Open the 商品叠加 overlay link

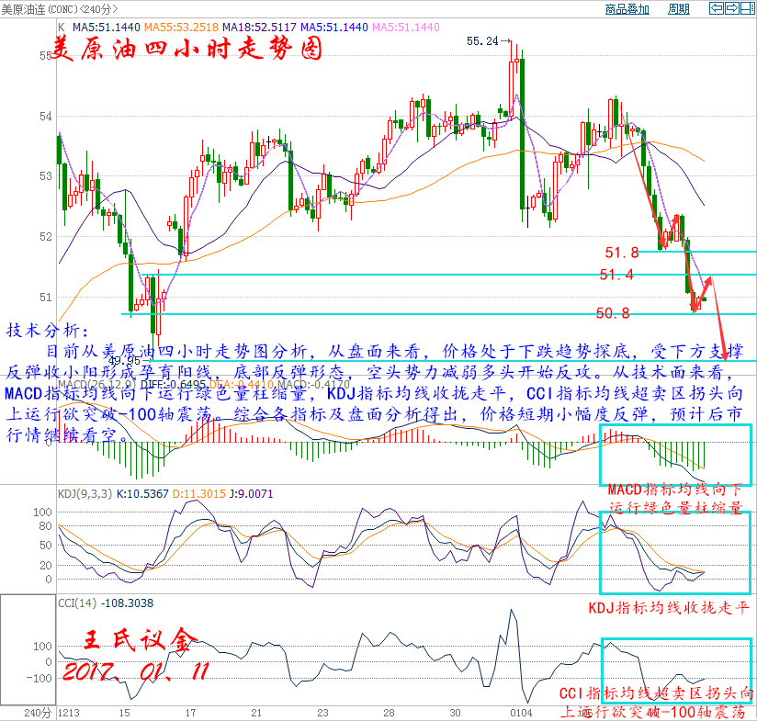pyautogui.click(x=627, y=9)
